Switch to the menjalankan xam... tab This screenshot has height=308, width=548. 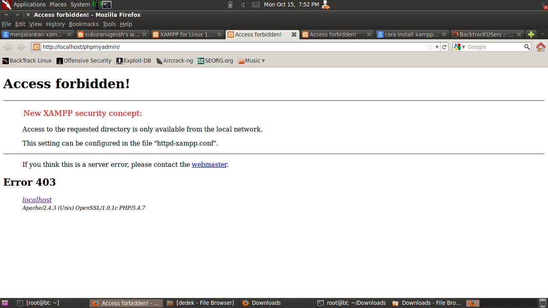(38, 35)
